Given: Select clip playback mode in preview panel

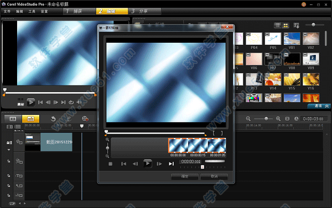Looking at the screenshot, I should tap(20, 104).
